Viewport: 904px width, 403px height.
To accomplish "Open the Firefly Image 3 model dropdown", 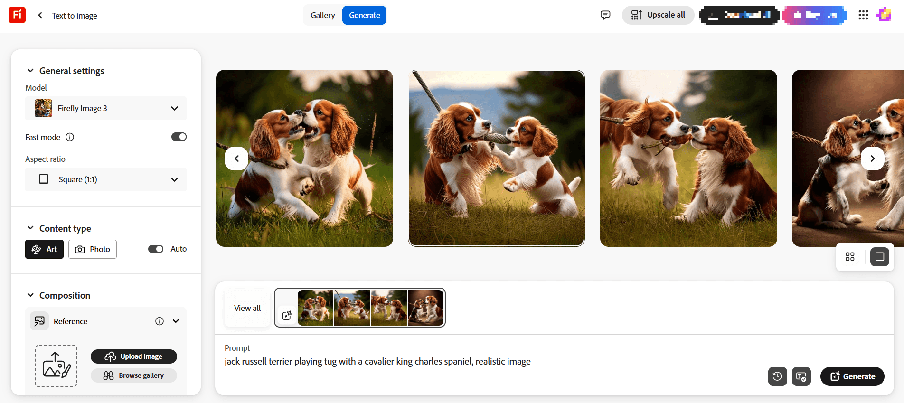I will click(x=106, y=108).
